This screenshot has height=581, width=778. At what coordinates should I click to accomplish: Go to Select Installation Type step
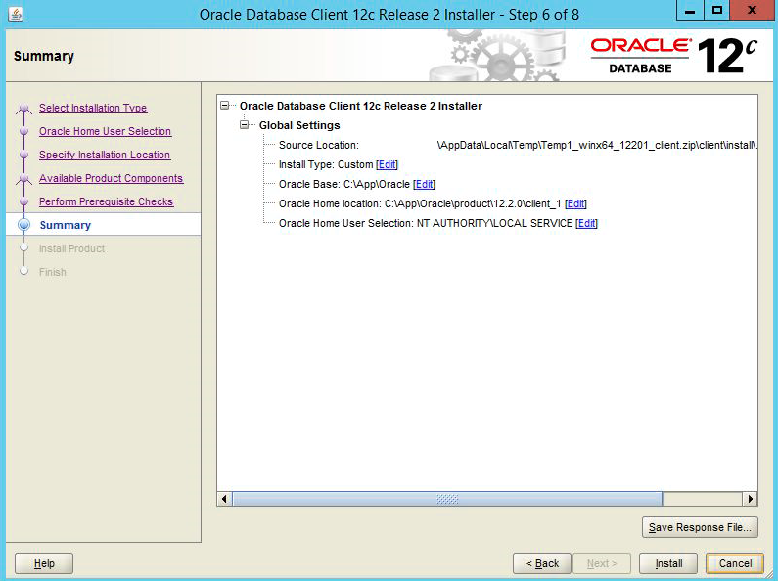coord(93,108)
